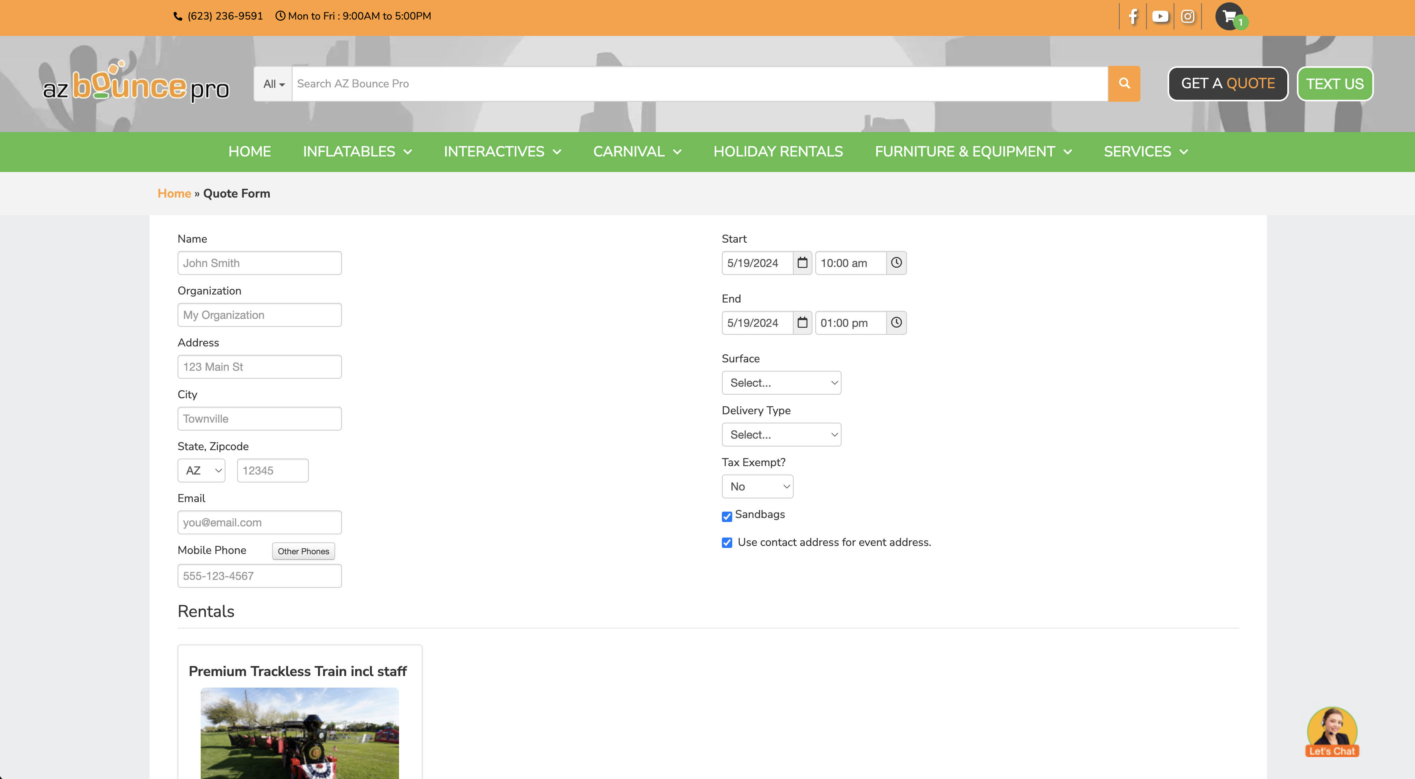Viewport: 1415px width, 779px height.
Task: Open the Instagram icon link
Action: tap(1188, 16)
